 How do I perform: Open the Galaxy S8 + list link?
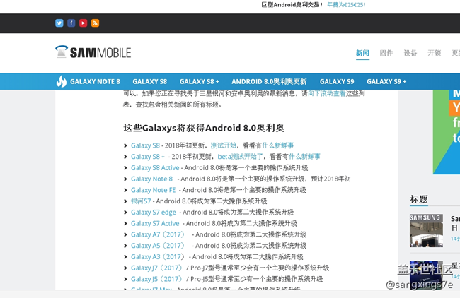148,157
